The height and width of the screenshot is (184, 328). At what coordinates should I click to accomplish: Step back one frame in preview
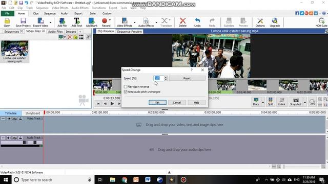(105, 103)
